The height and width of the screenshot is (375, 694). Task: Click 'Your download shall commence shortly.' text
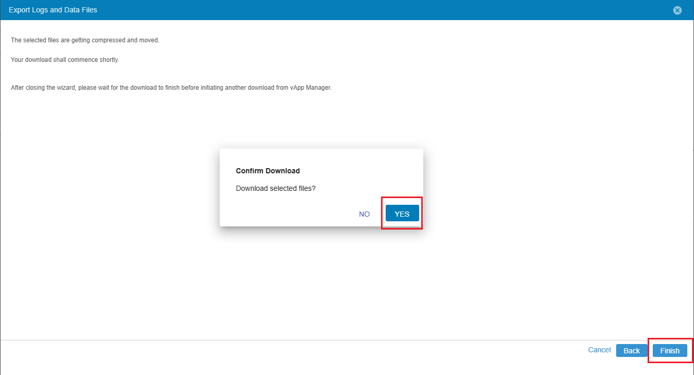tap(65, 60)
